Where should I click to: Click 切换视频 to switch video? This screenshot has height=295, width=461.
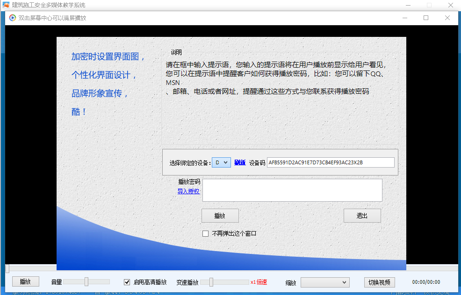pyautogui.click(x=379, y=282)
